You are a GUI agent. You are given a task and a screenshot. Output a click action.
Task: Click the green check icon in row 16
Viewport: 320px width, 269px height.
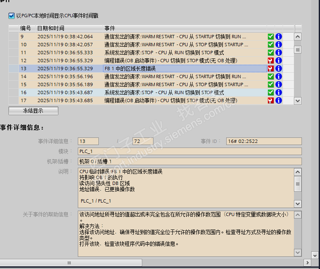point(271,92)
